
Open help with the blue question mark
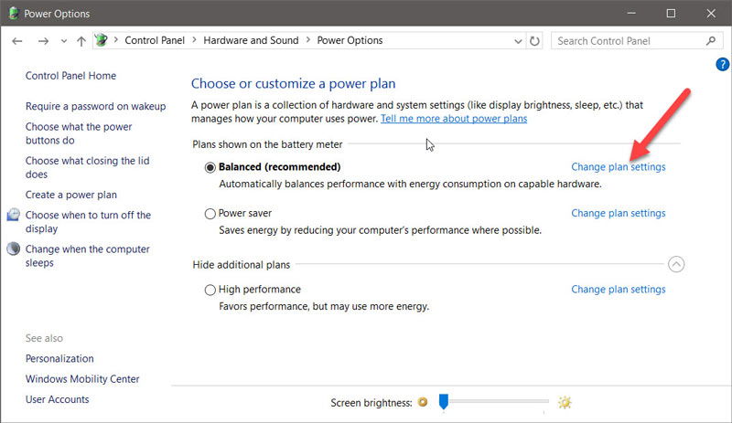[722, 64]
